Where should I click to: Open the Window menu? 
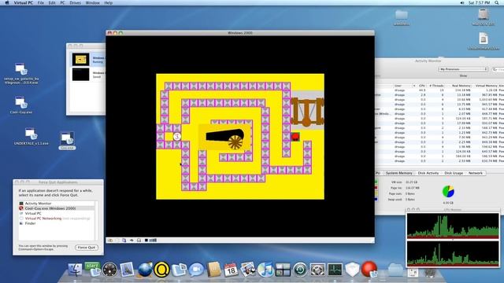[x=93, y=2]
